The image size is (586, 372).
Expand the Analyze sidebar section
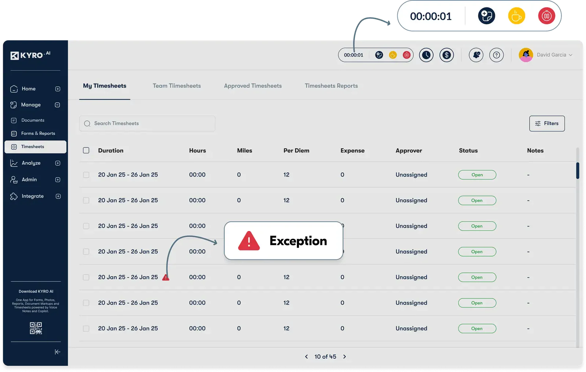coord(58,163)
